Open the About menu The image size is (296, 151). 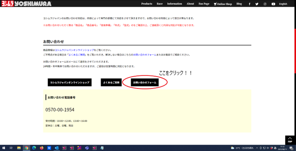[x=190, y=4]
